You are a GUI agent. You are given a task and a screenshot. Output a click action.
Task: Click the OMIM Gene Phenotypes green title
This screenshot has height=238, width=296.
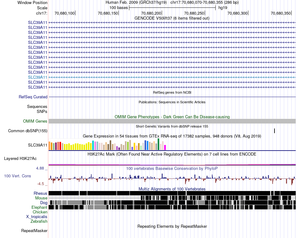coord(172,117)
